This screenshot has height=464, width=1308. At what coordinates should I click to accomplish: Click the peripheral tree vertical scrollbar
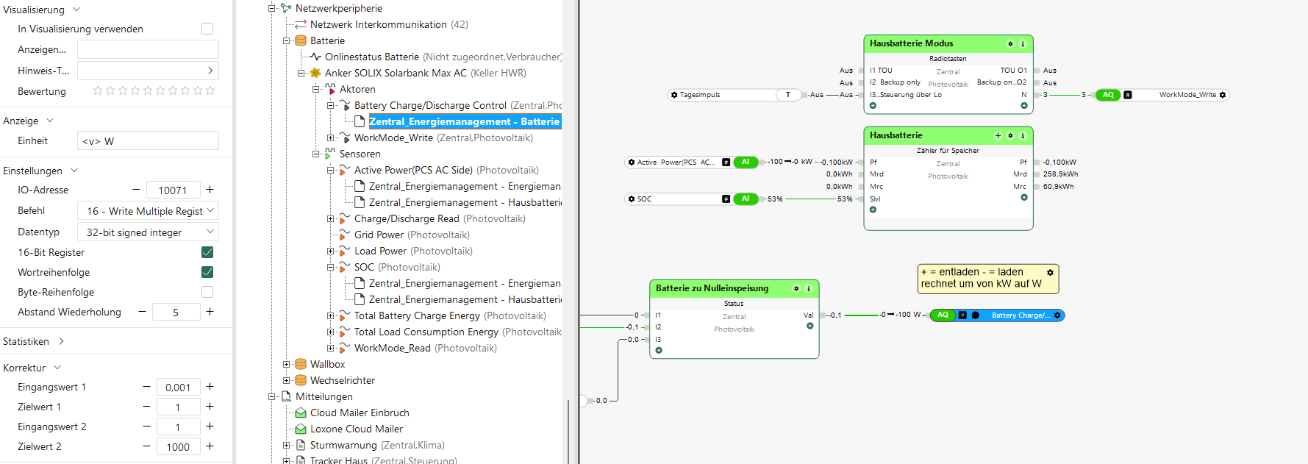point(567,430)
